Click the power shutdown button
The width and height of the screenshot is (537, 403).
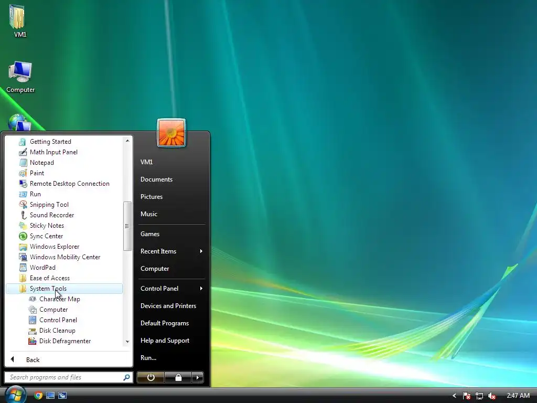click(x=151, y=377)
